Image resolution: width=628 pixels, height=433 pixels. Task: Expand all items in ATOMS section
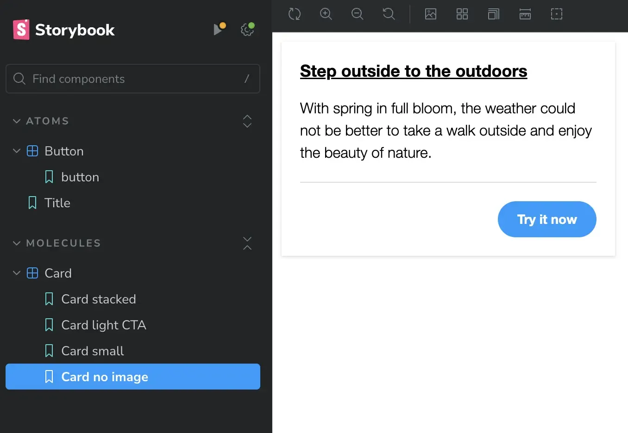click(x=247, y=121)
